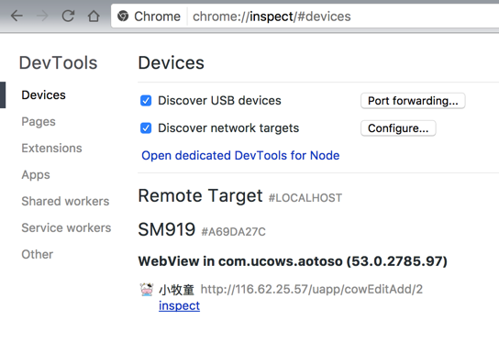Click the browser back arrow
Viewport: 499px width, 343px height.
click(x=17, y=16)
